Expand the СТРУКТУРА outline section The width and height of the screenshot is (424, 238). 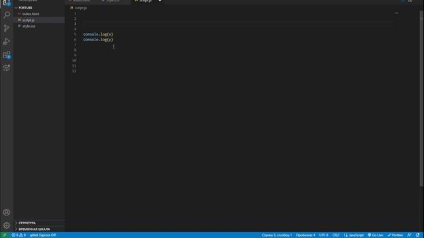39,223
